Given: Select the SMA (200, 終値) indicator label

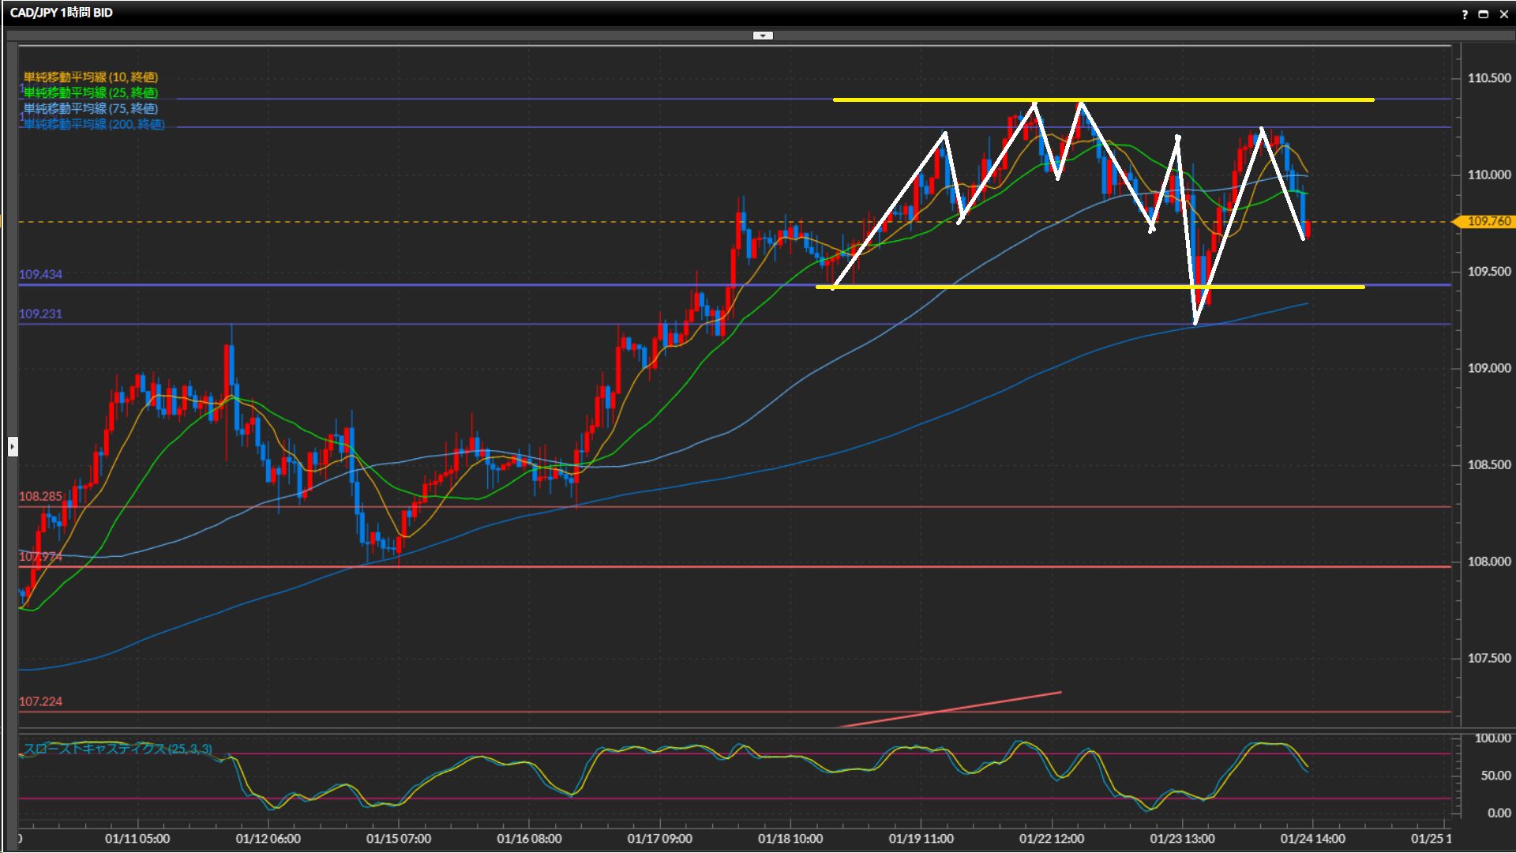Looking at the screenshot, I should (x=94, y=124).
